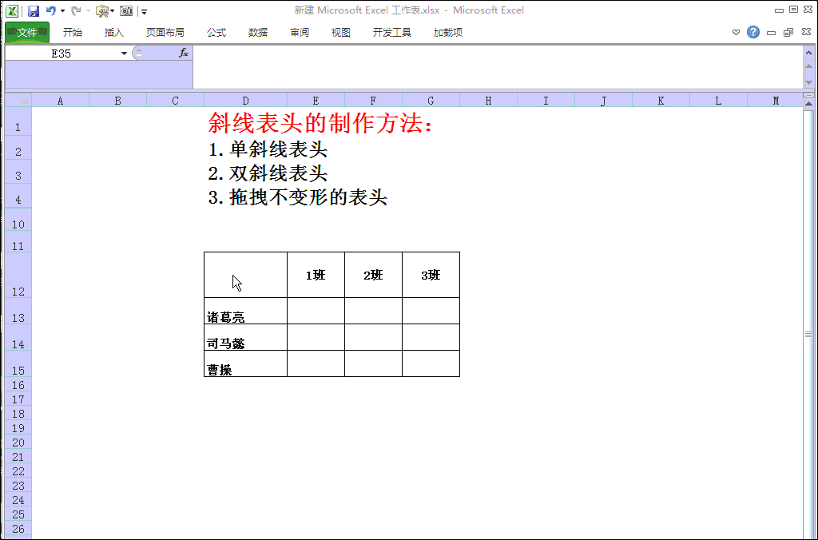Image resolution: width=818 pixels, height=540 pixels.
Task: Select row 4 header
Action: click(x=18, y=196)
